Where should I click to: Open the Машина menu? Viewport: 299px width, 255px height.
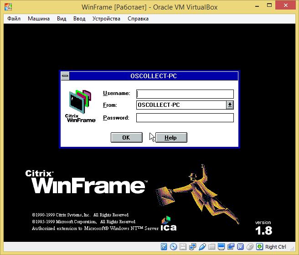click(39, 19)
